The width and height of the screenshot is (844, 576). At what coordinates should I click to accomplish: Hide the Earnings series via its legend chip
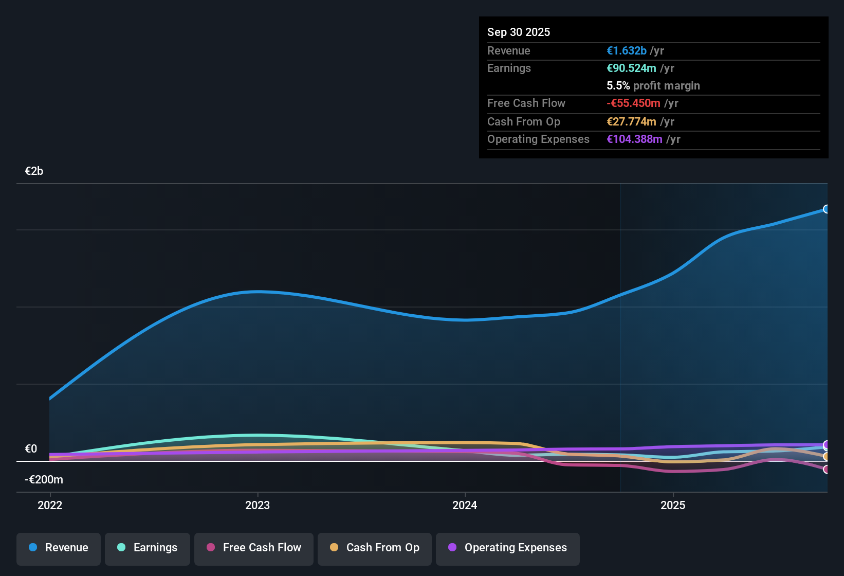click(148, 549)
